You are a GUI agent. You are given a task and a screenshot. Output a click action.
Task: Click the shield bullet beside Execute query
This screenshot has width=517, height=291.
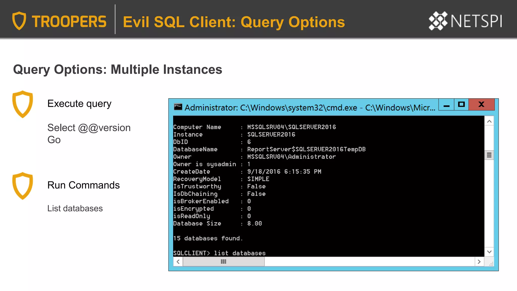pyautogui.click(x=22, y=104)
